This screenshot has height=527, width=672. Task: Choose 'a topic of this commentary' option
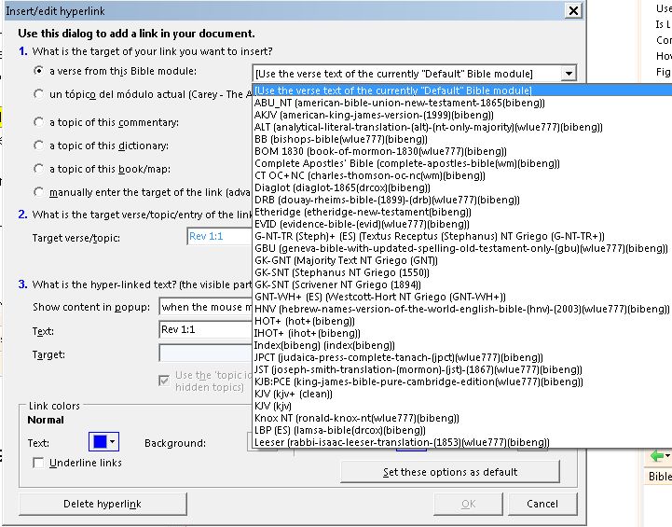pos(38,122)
